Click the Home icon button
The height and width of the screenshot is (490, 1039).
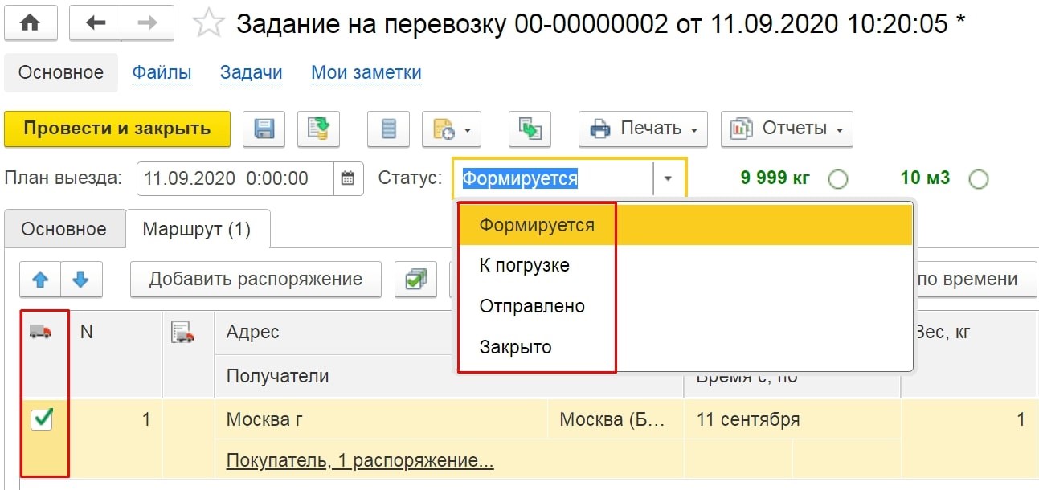coord(30,23)
